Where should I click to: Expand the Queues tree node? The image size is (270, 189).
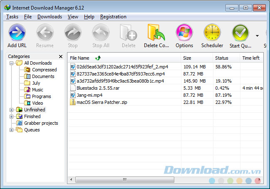point(11,130)
